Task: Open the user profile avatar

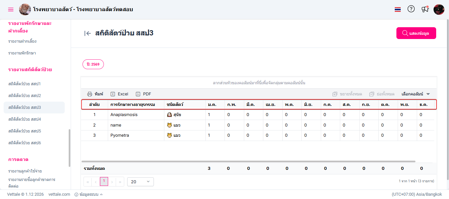Action: pos(439,10)
